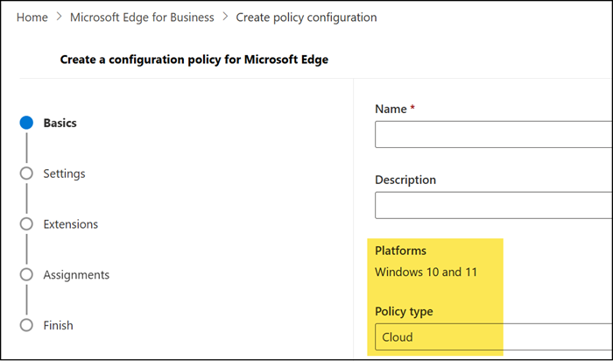Click the Platforms label
The height and width of the screenshot is (361, 613).
(x=400, y=251)
